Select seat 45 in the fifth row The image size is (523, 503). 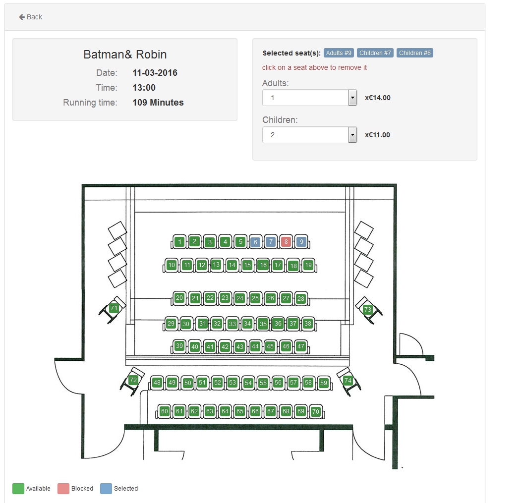pos(270,346)
